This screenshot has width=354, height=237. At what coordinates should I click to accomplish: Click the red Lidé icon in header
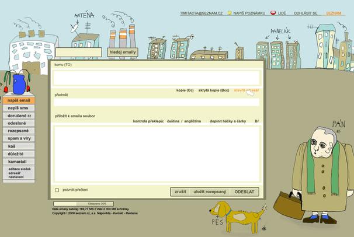(x=272, y=12)
